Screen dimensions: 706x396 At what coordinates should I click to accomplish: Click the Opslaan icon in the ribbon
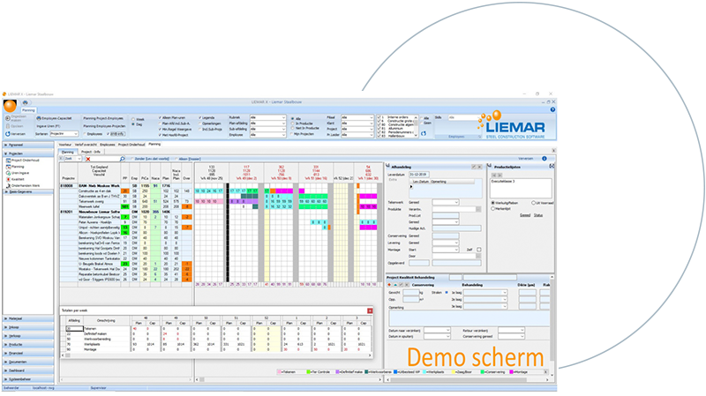8,126
